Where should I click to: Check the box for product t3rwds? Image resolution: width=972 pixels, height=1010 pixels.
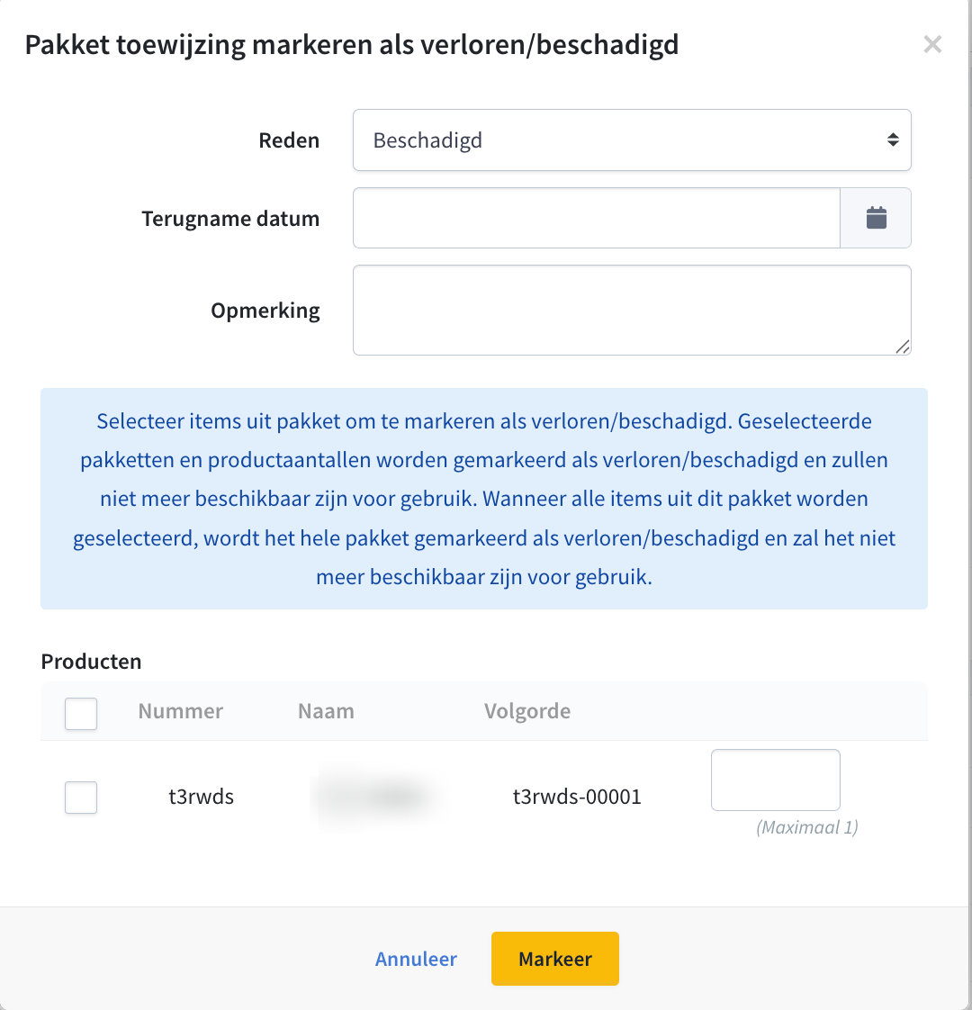[80, 797]
